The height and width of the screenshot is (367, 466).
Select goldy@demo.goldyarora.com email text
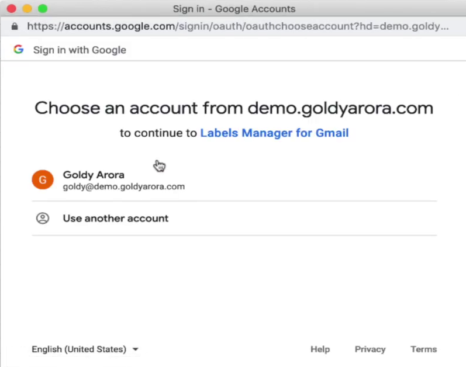(123, 186)
